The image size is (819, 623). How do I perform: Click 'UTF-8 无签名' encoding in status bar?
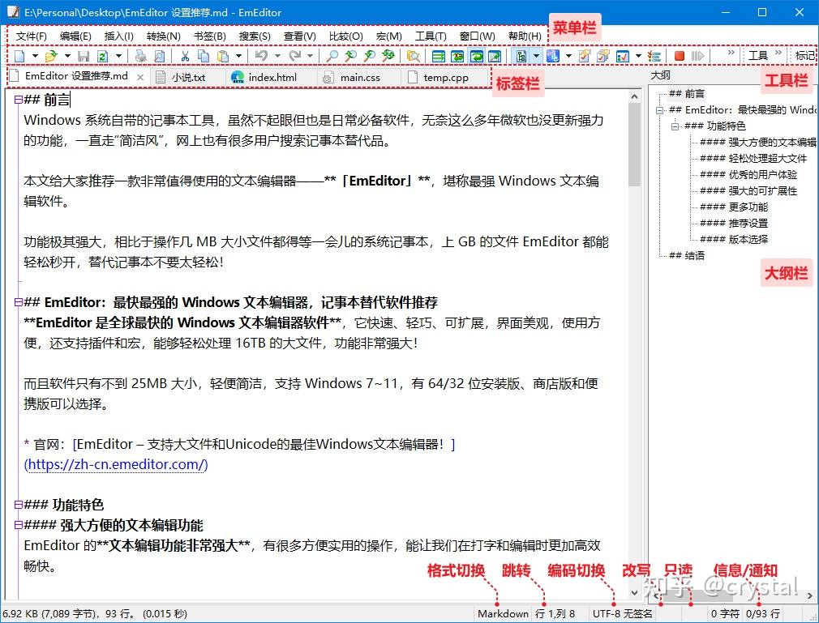(622, 613)
